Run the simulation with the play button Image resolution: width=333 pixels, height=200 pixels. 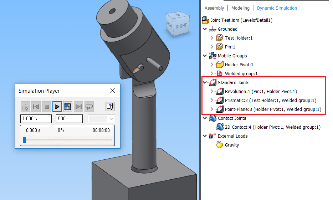57,107
